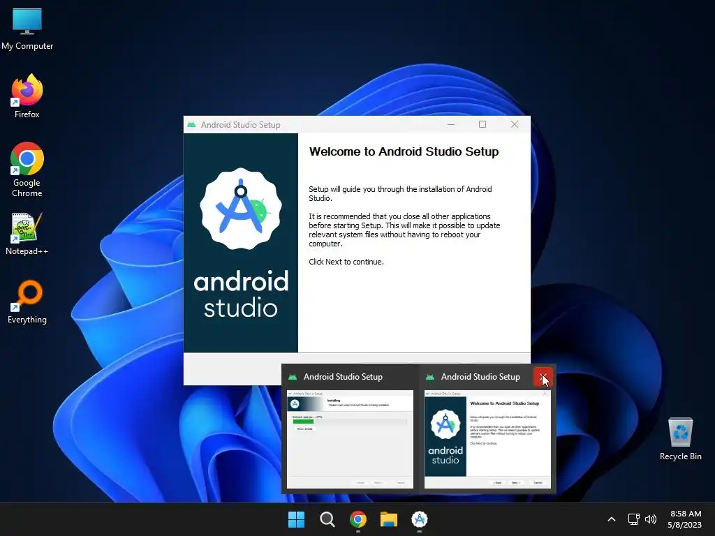Image resolution: width=715 pixels, height=536 pixels.
Task: Select the Welcome Android Studio Setup preview thumbnail
Action: [x=487, y=440]
